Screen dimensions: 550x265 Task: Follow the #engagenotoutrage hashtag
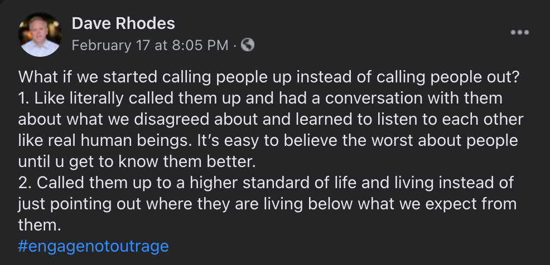(x=93, y=246)
